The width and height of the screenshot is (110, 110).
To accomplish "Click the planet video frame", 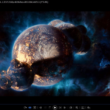I will point(55,54).
